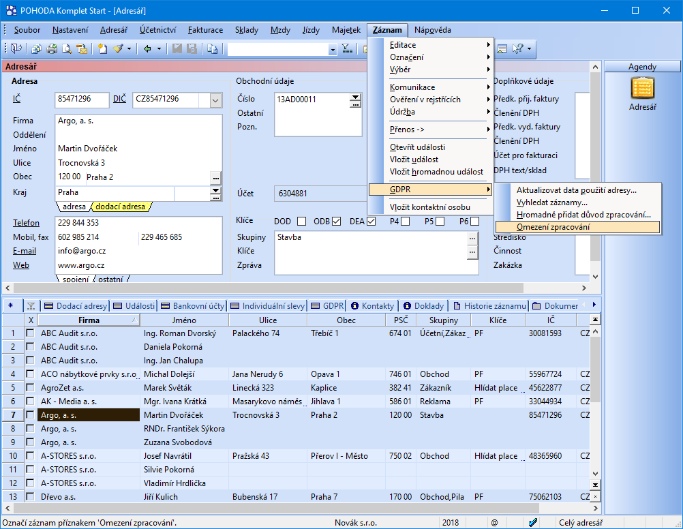This screenshot has height=529, width=683.
Task: Click the ellipsis button next to Obec
Action: [x=215, y=178]
